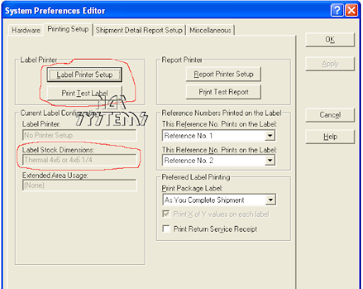Screen dimensions: 363x289
Task: Expand the Reference No. 1 dropdown arrow
Action: [269, 136]
